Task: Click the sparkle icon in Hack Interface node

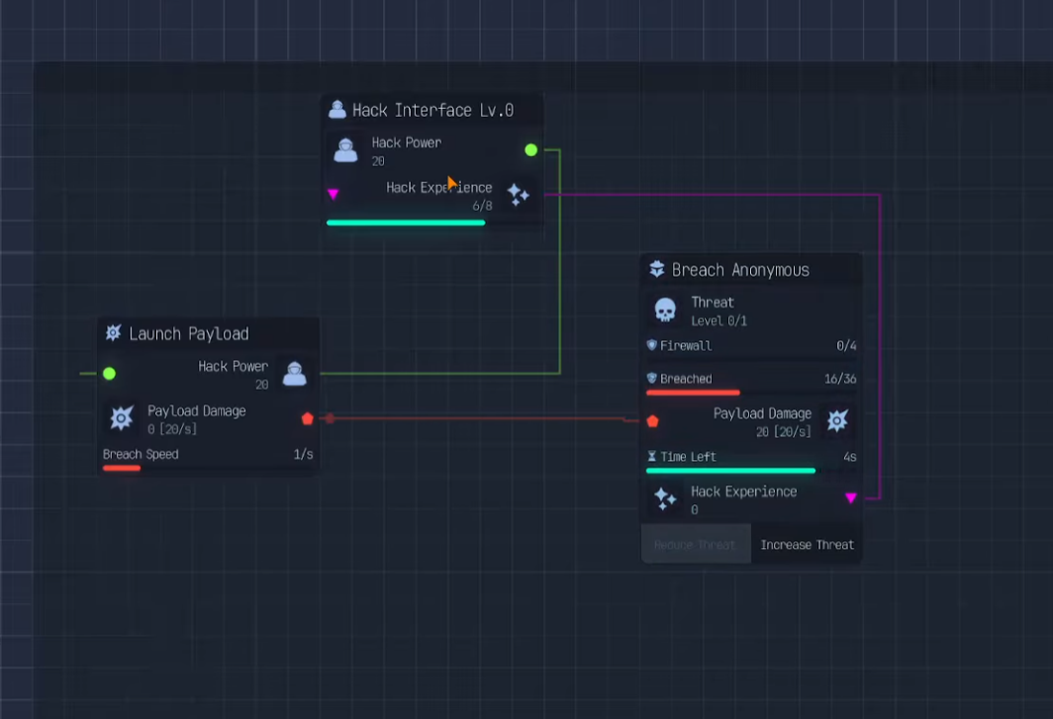Action: [518, 195]
